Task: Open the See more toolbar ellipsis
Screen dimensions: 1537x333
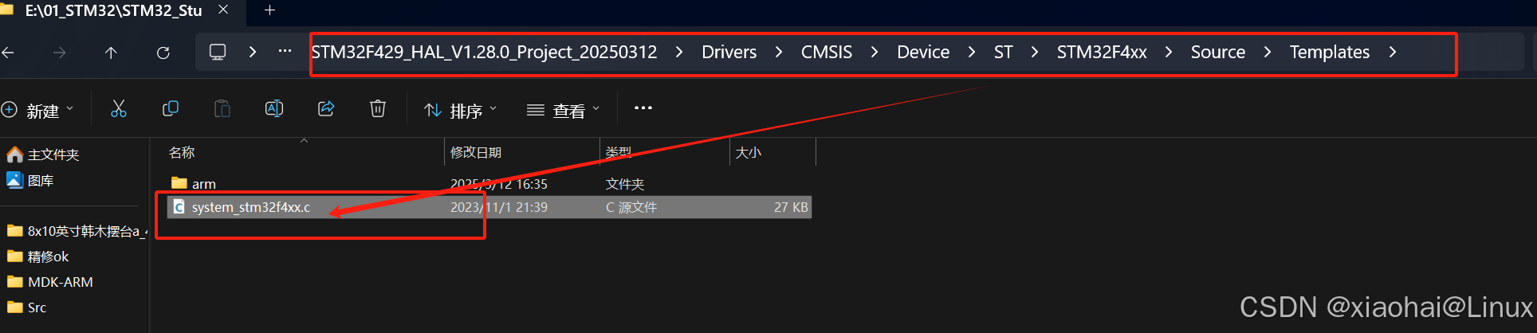Action: 643,108
